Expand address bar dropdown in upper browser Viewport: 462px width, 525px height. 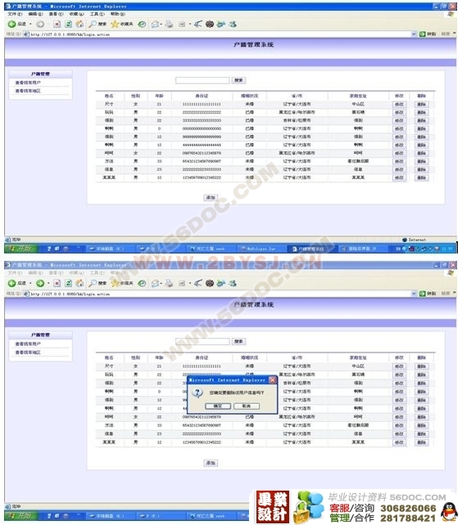[x=414, y=34]
